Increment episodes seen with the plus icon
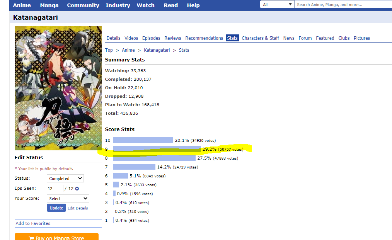The image size is (392, 240). [77, 189]
